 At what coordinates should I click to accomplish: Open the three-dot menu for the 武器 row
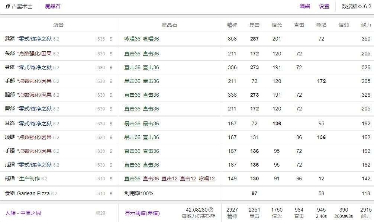pyautogui.click(x=111, y=39)
